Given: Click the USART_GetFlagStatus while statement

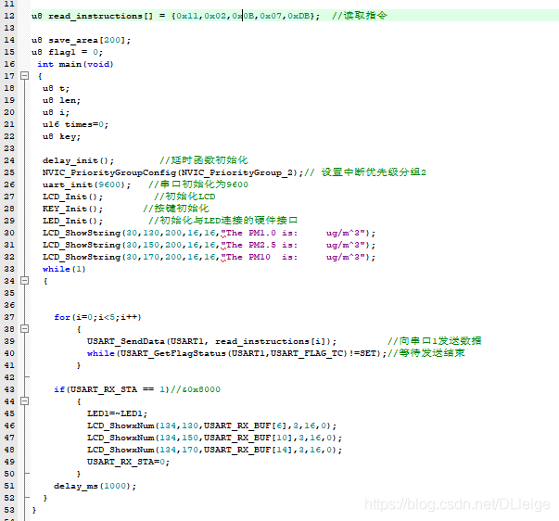Looking at the screenshot, I should click(x=236, y=353).
